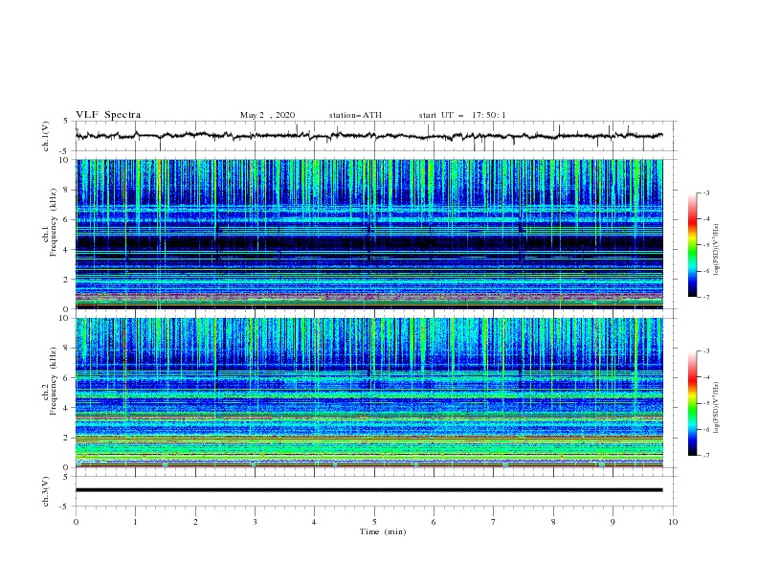The height and width of the screenshot is (586, 758).
Task: Click time-axis tick label '6'
Action: coord(434,522)
